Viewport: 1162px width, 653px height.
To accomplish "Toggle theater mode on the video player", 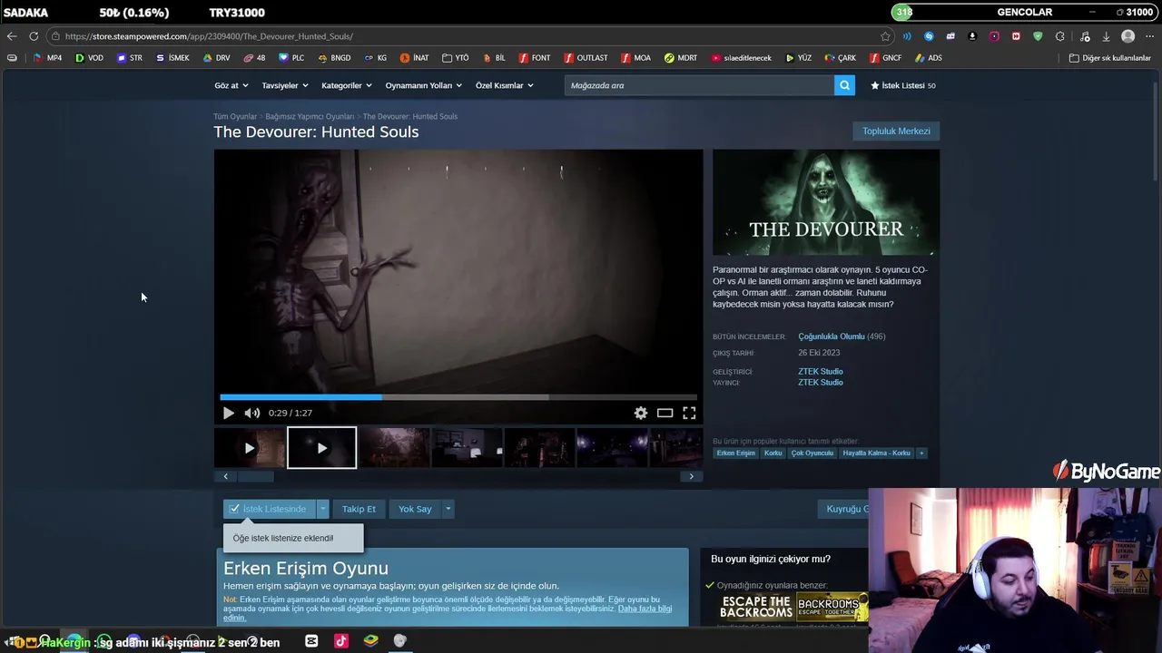I will [x=665, y=413].
